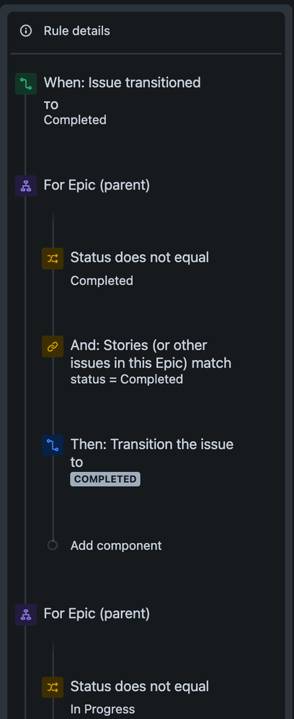Select the green Issue transitioned trigger icon

26,84
